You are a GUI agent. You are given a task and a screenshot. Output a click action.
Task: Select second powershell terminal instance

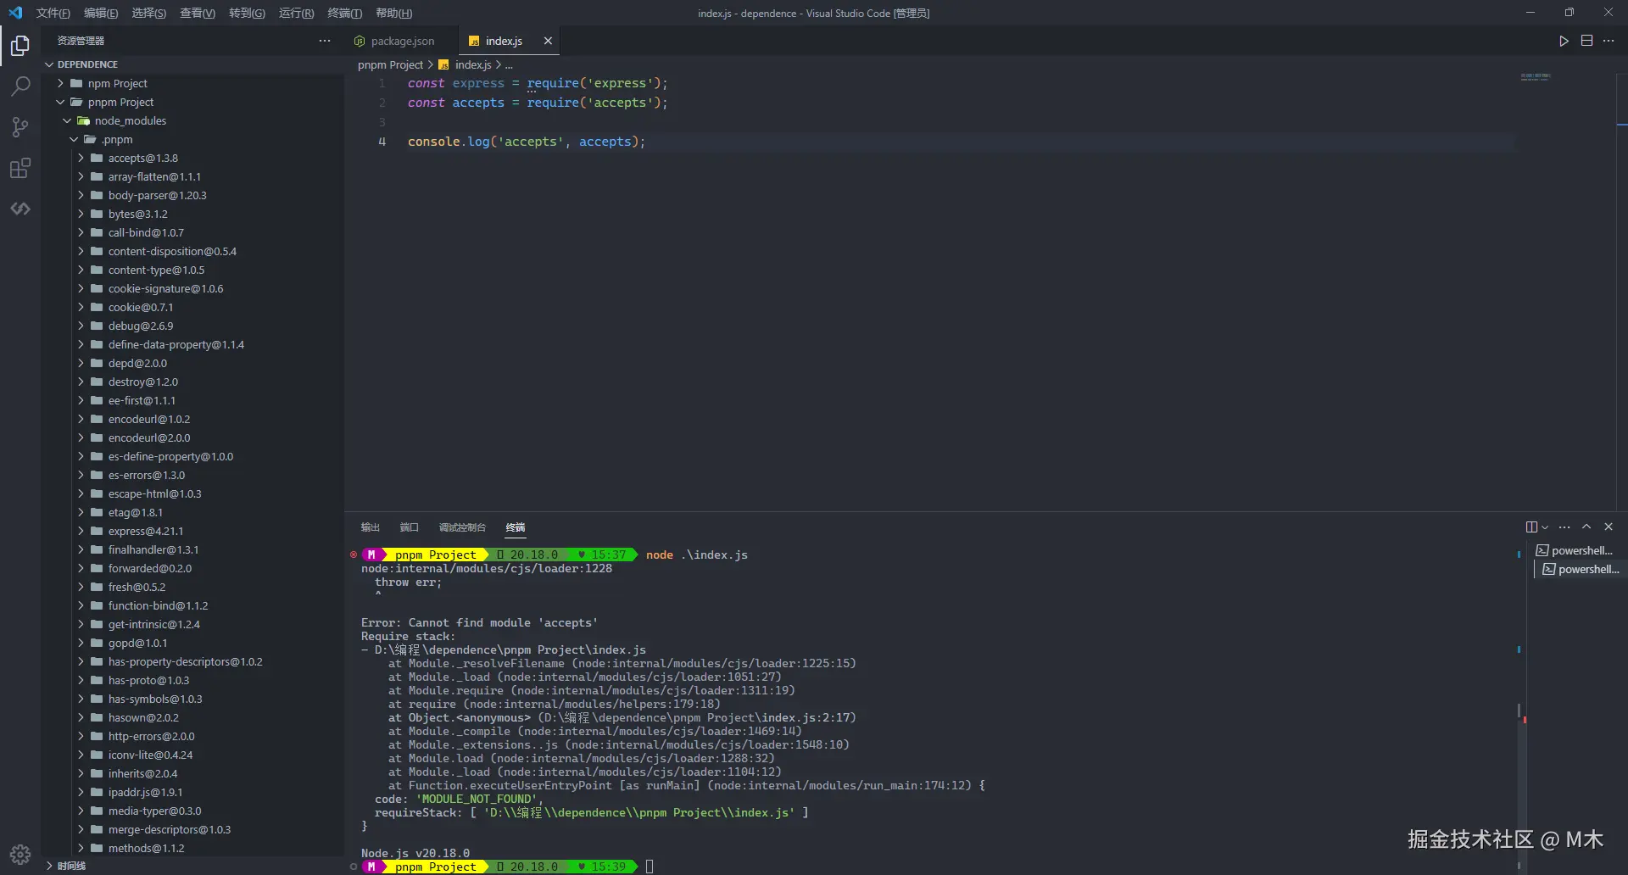(1579, 569)
